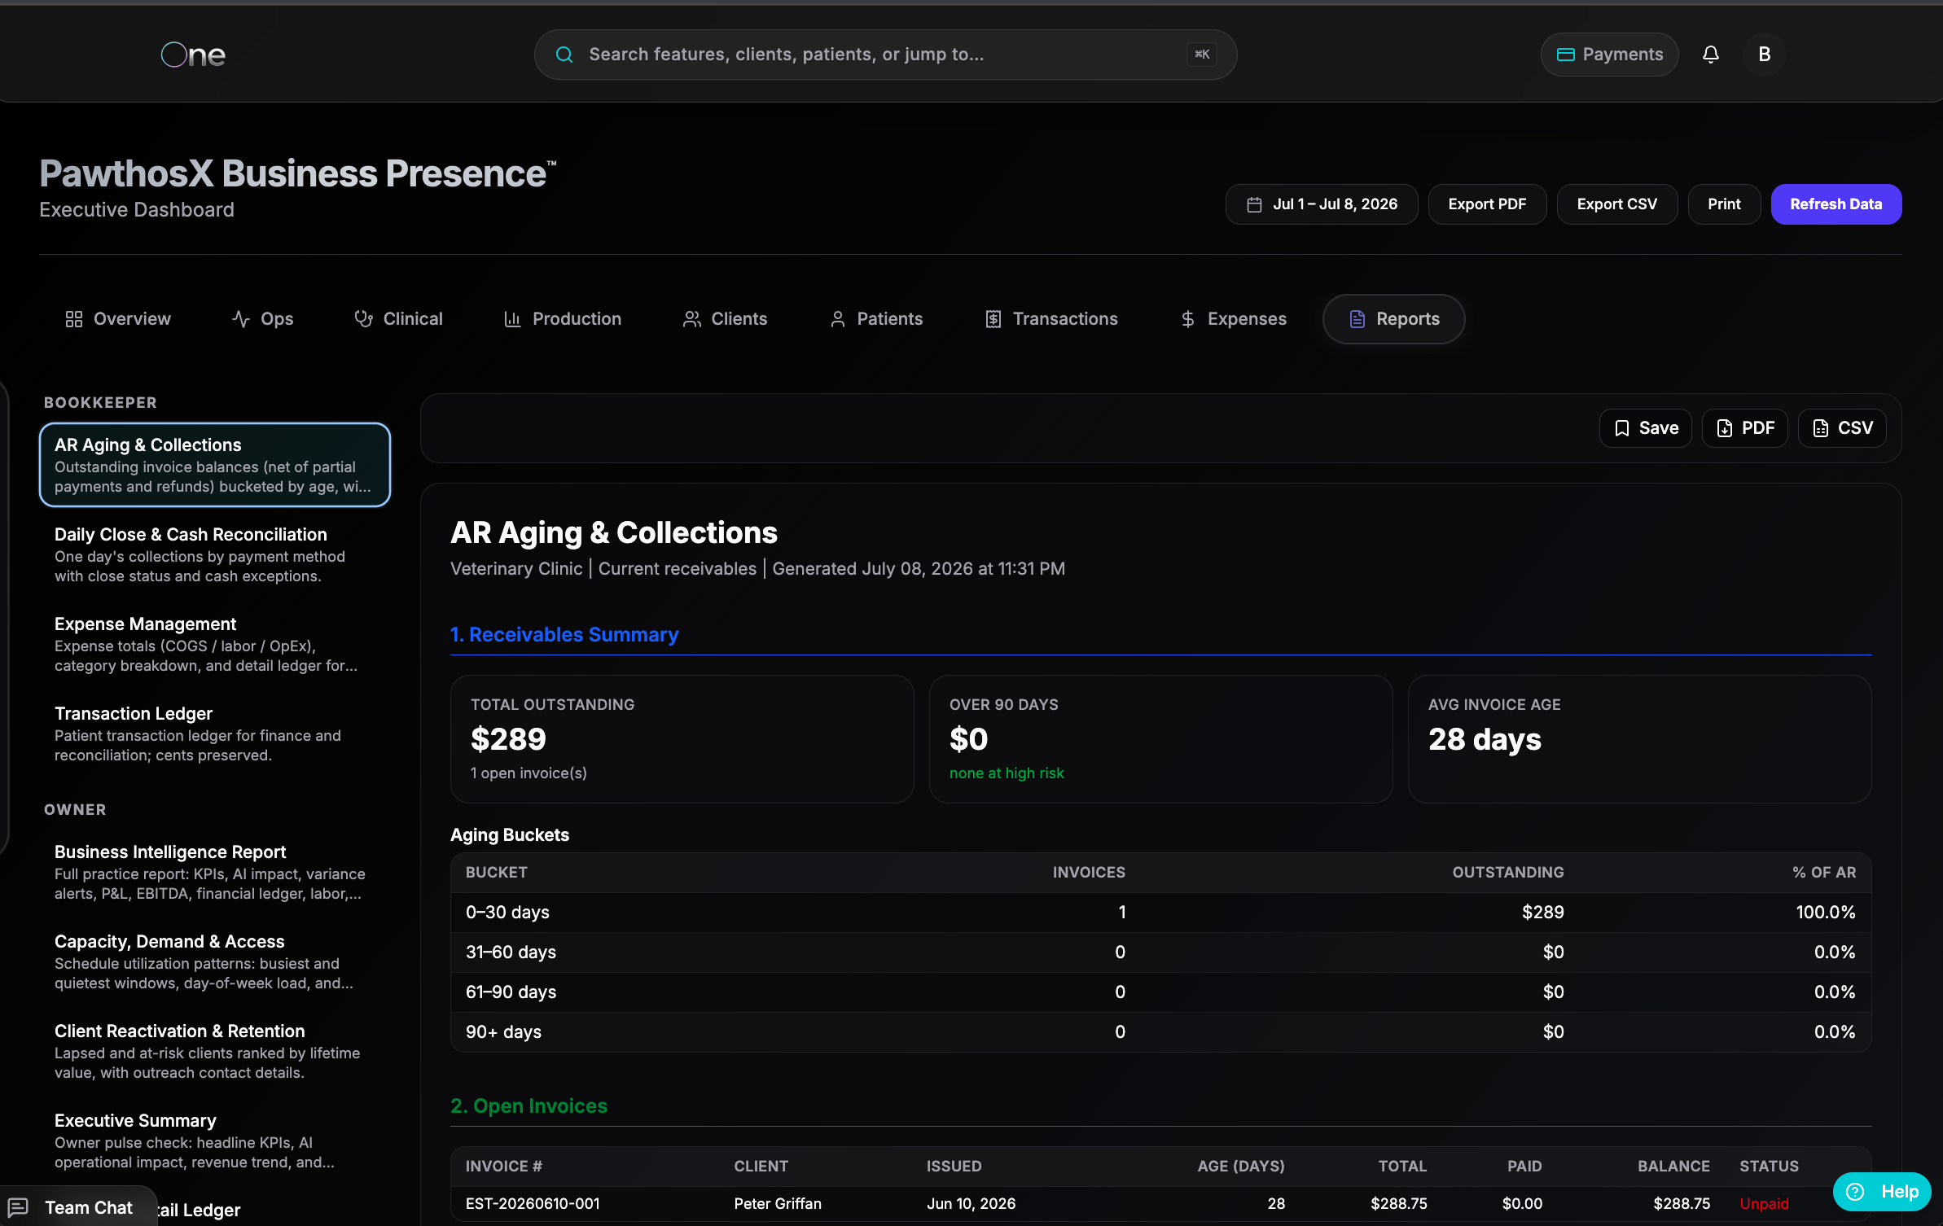
Task: Switch to the Patients tab
Action: tap(875, 319)
